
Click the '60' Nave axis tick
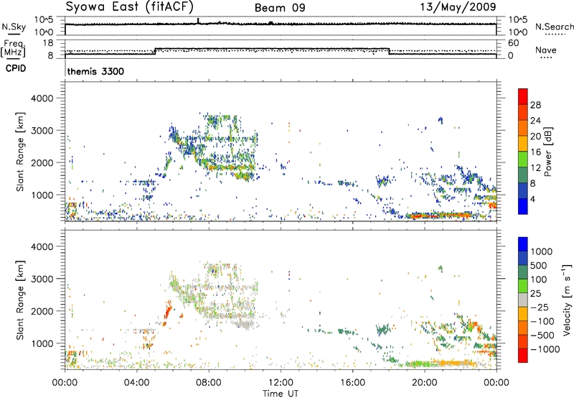(x=513, y=43)
